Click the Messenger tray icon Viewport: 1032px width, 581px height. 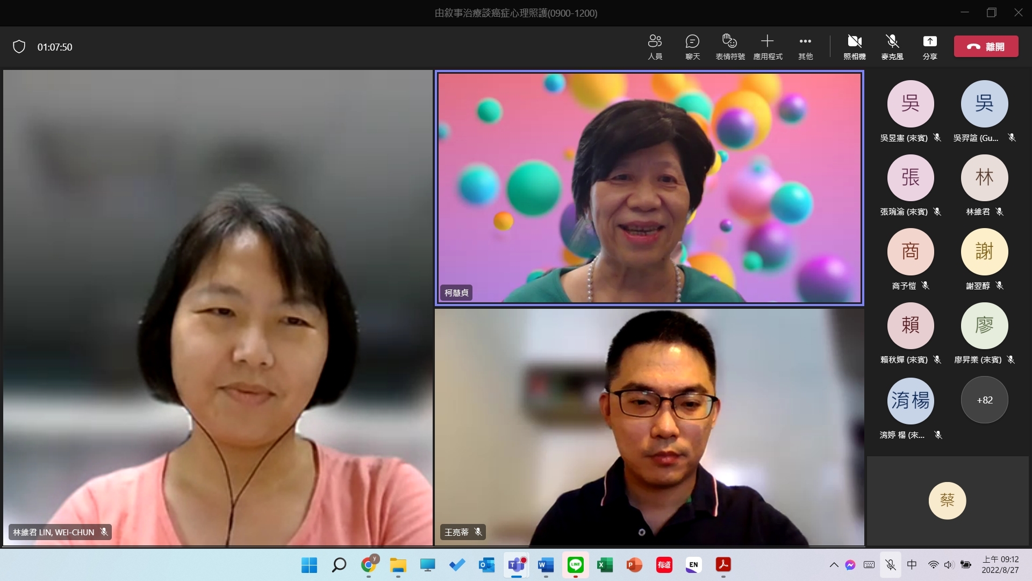click(850, 565)
